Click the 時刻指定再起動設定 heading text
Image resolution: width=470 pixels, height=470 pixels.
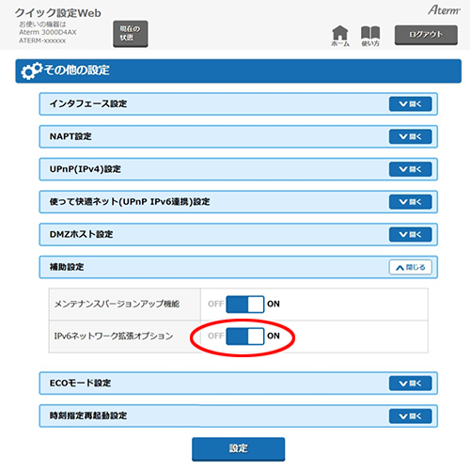tap(88, 415)
